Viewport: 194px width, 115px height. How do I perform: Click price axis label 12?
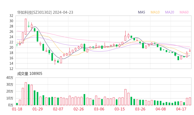point(11,69)
